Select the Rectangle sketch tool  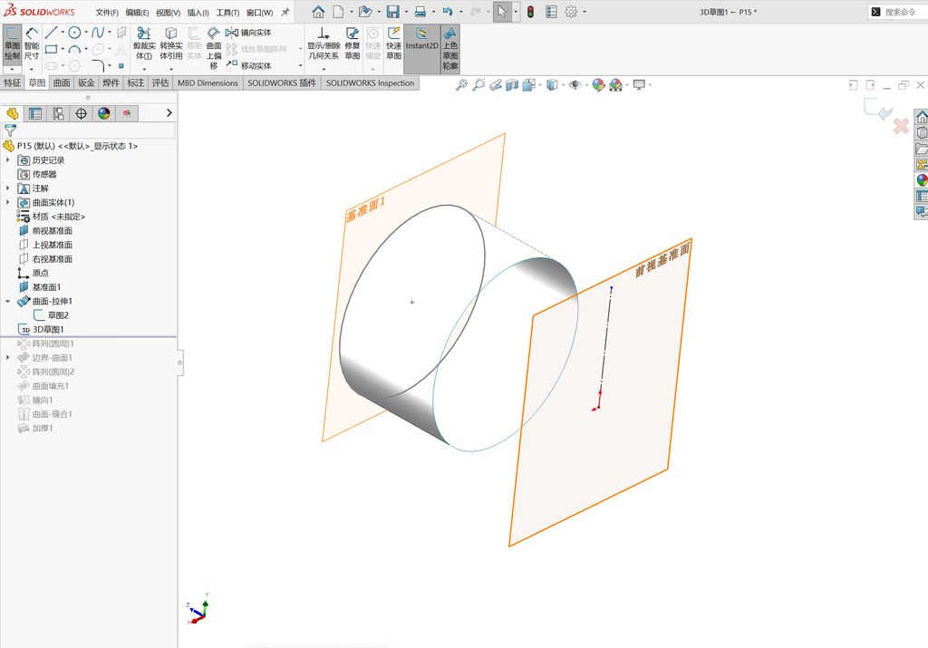52,49
